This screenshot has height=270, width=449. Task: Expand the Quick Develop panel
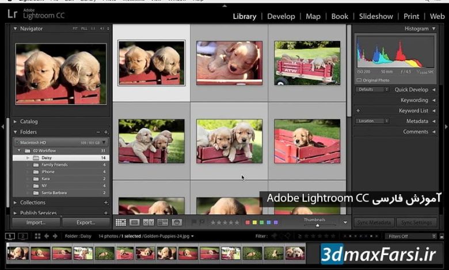pyautogui.click(x=434, y=90)
